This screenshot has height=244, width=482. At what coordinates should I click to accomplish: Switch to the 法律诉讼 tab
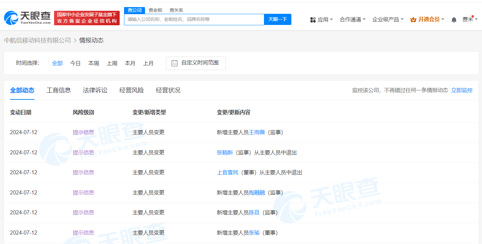[95, 90]
